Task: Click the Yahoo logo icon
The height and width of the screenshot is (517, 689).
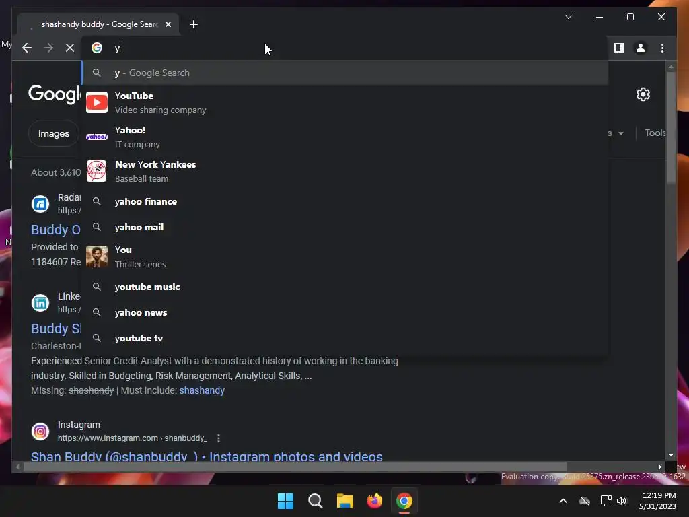Action: [x=97, y=137]
